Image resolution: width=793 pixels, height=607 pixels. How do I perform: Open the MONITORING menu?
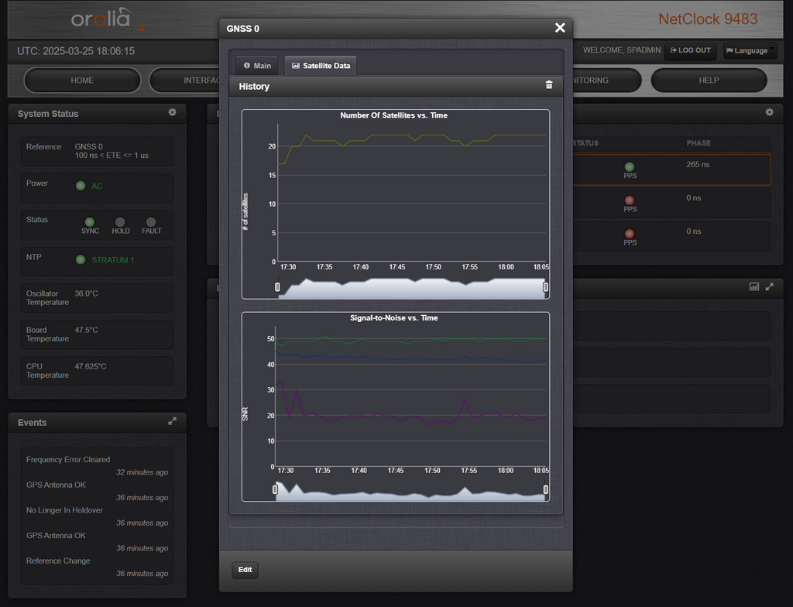(x=607, y=81)
